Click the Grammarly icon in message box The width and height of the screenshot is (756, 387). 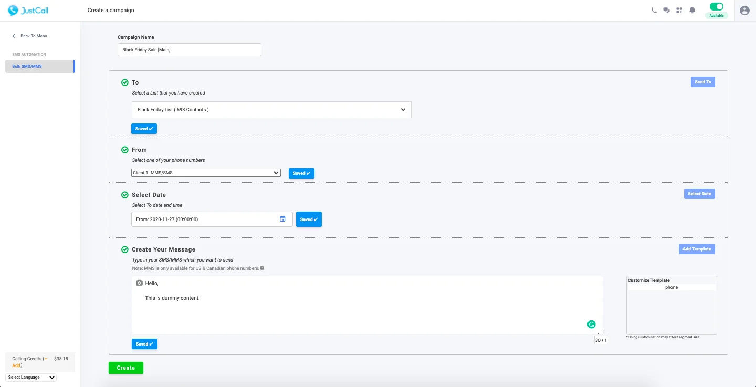pyautogui.click(x=591, y=325)
